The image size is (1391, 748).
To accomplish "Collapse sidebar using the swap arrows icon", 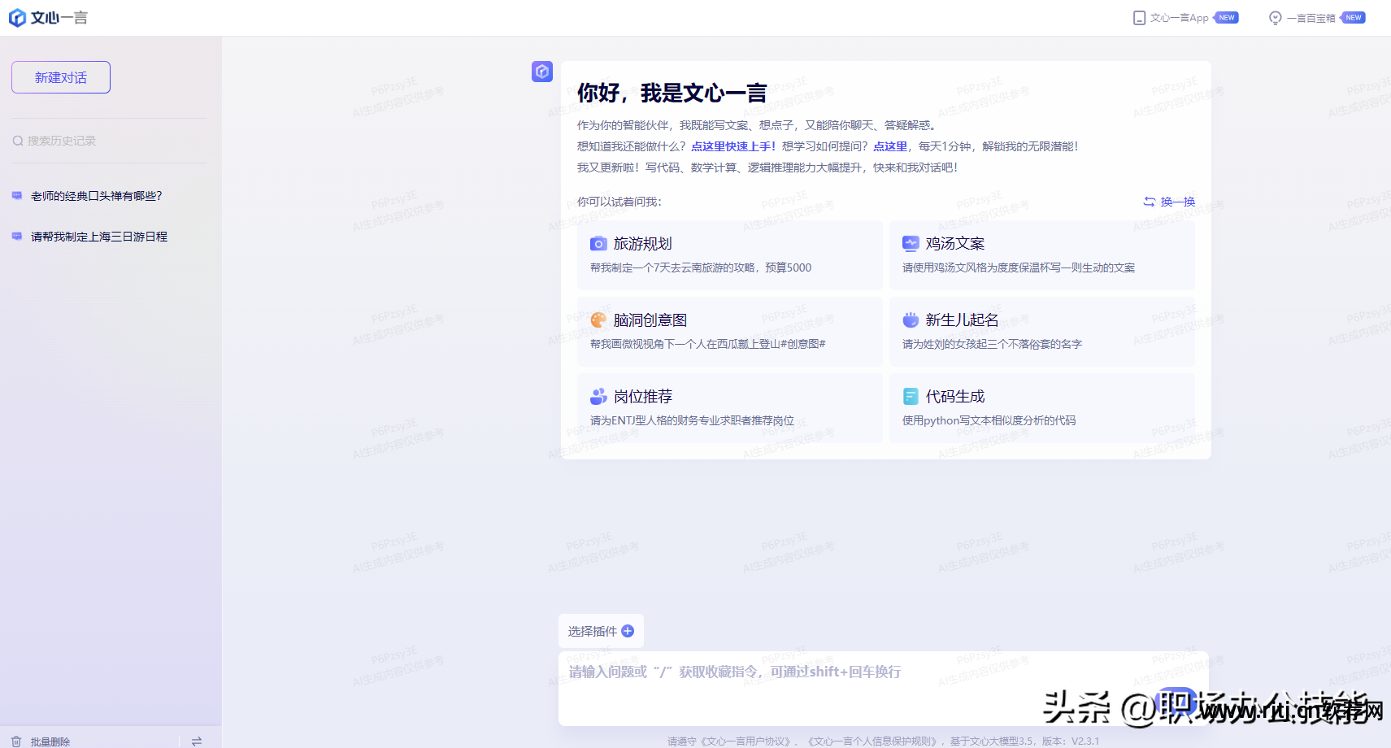I will click(x=197, y=741).
